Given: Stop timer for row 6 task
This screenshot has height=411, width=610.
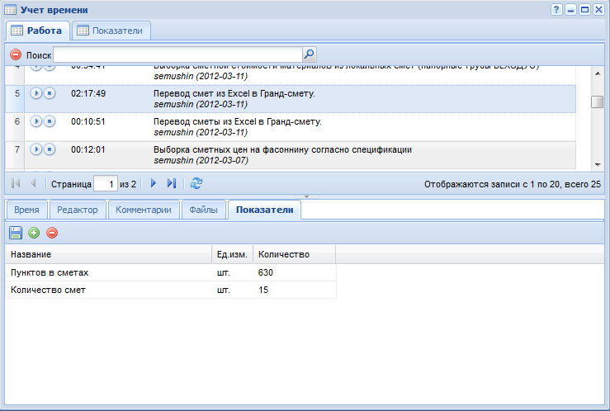Looking at the screenshot, I should 50,121.
